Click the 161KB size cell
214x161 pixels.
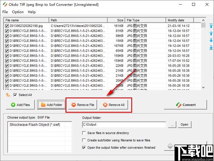click(x=119, y=26)
